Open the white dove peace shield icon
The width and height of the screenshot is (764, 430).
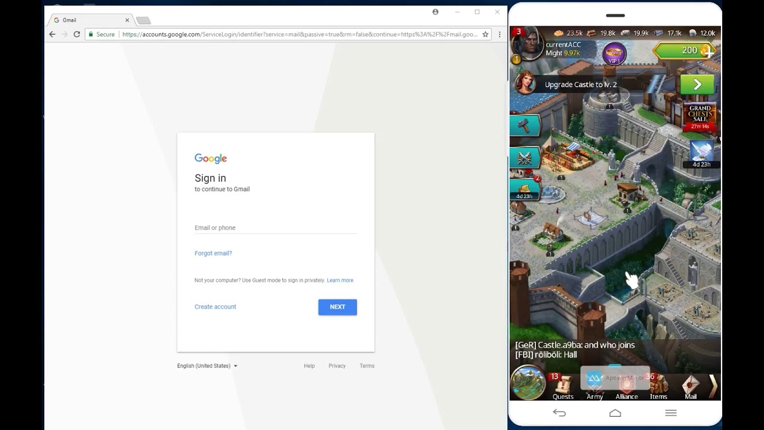click(x=701, y=154)
